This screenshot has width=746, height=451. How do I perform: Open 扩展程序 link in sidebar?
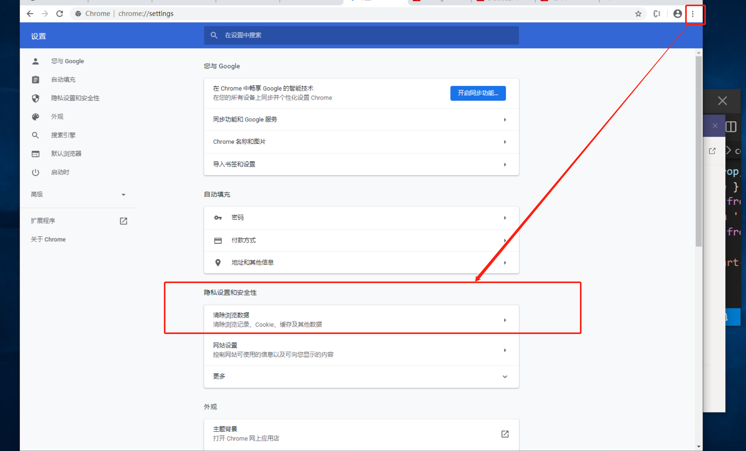pyautogui.click(x=43, y=221)
